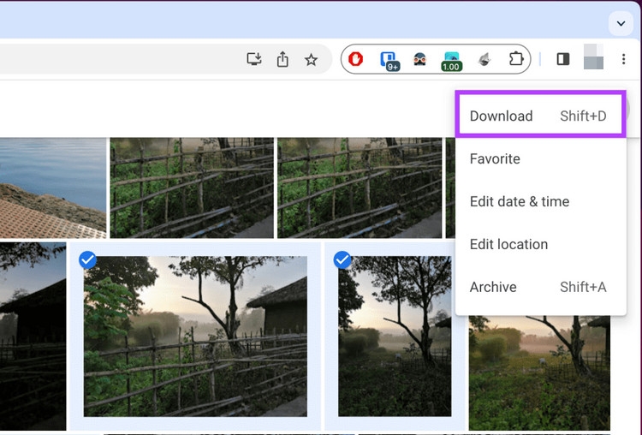
Task: Click the gray bird extension icon
Action: pos(484,59)
